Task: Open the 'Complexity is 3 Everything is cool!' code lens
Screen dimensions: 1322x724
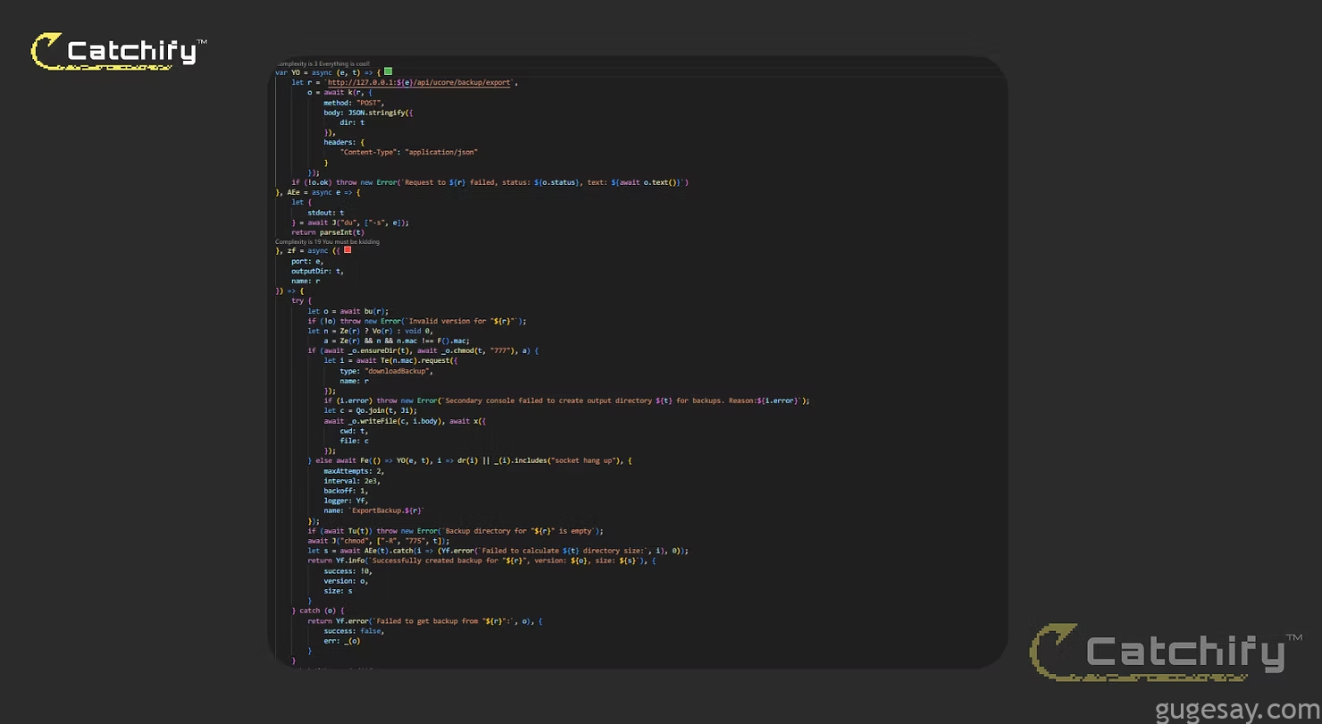Action: coord(322,63)
